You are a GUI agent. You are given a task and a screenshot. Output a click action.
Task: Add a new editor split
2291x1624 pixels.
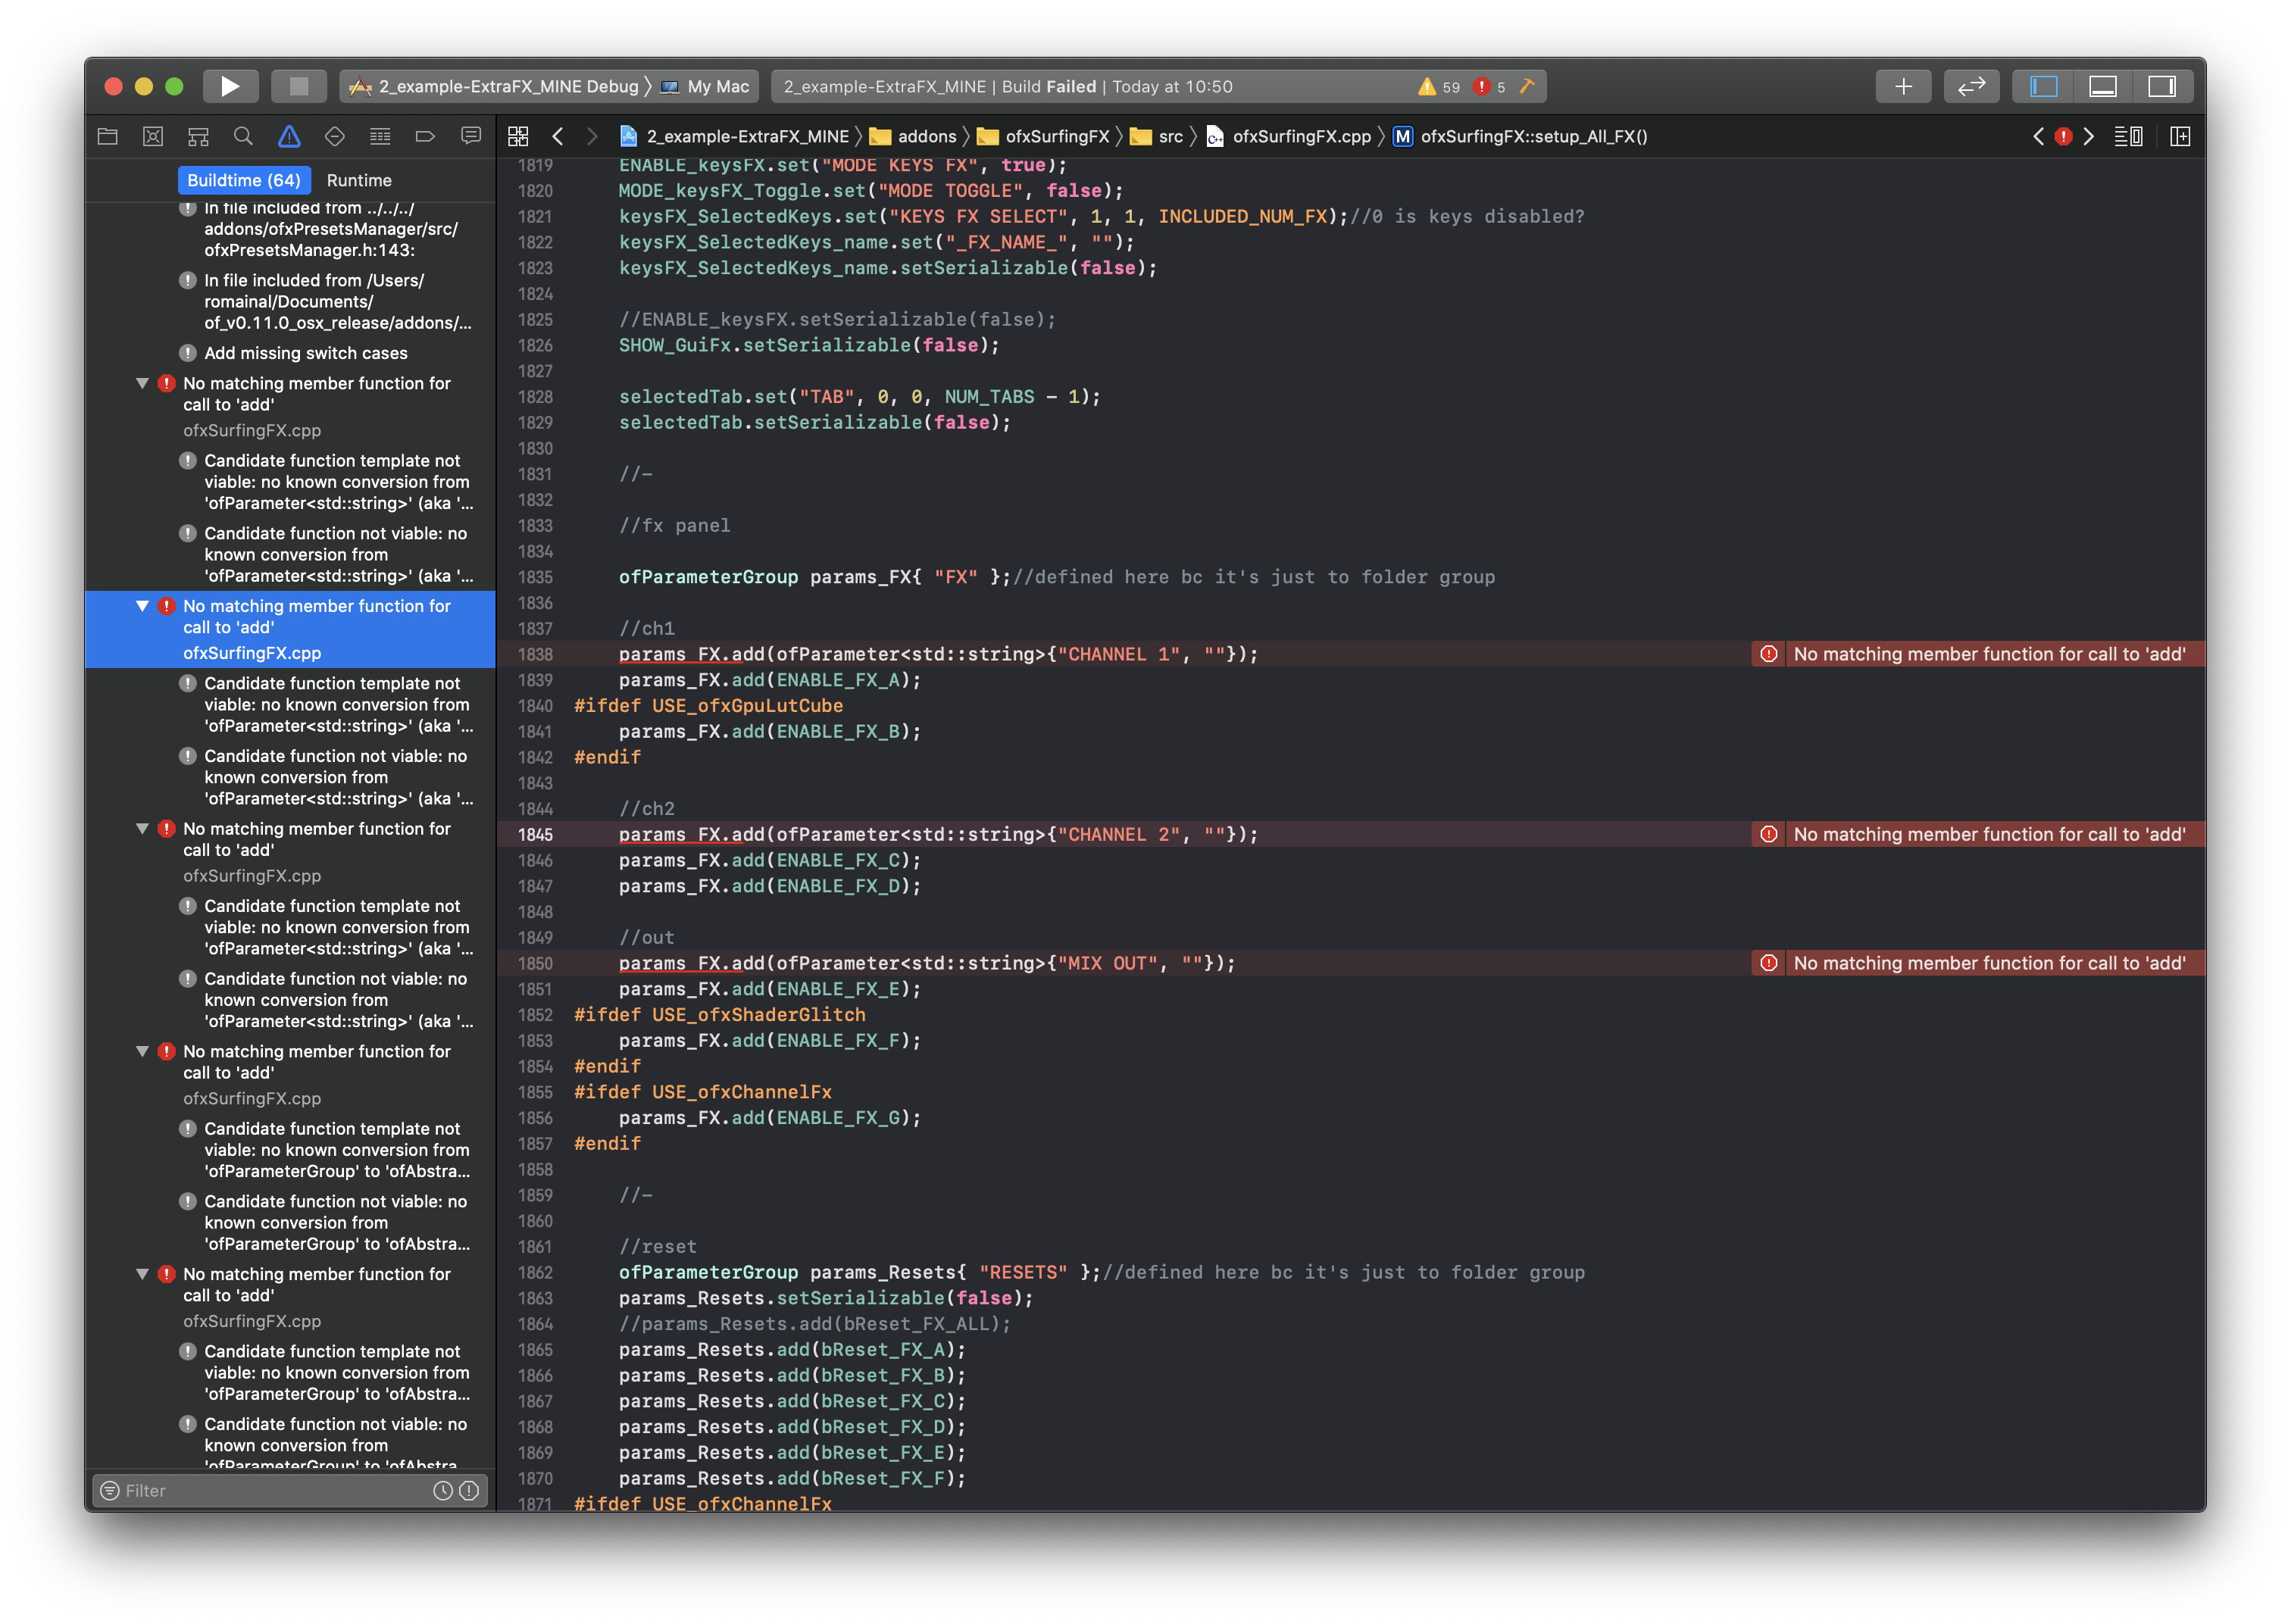pos(2180,137)
